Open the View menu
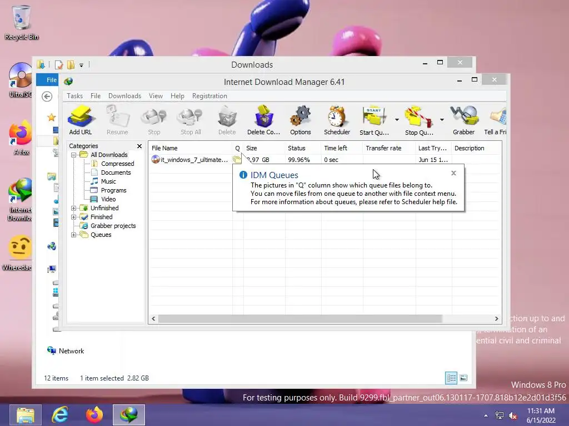 coord(156,96)
